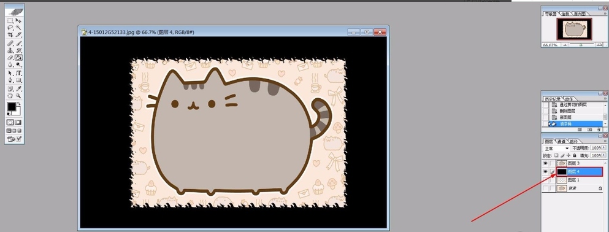Screen dimensions: 609x232
Task: Select the Slice tool
Action: 18,34
